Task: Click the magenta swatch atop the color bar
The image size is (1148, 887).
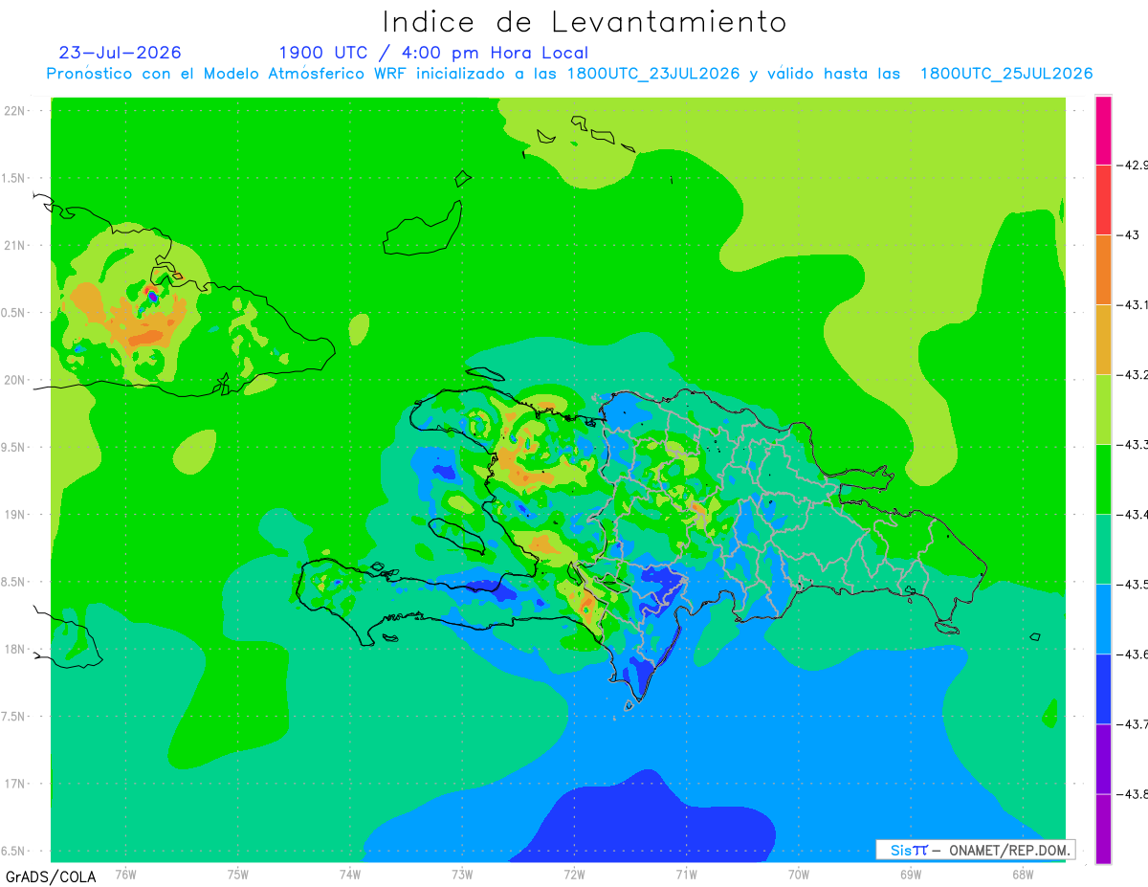Action: tap(1103, 130)
